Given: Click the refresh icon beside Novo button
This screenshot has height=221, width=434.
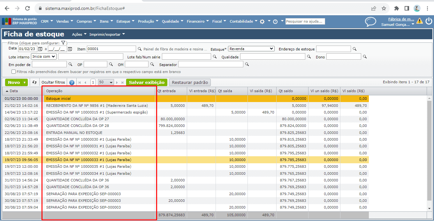Looking at the screenshot, I should pyautogui.click(x=34, y=82).
